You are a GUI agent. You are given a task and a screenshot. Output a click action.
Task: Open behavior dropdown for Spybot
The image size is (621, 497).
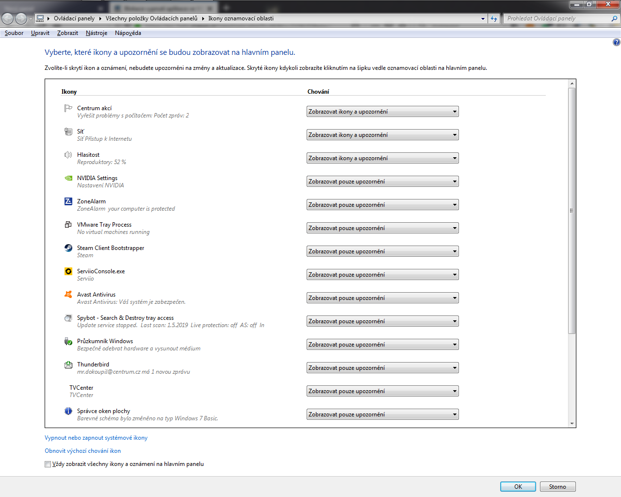click(x=383, y=321)
